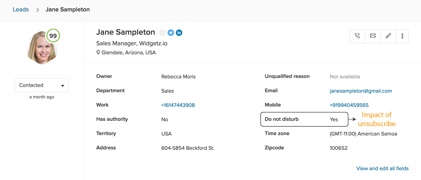Image resolution: width=421 pixels, height=180 pixels.
Task: Click the Owner value Rebecca Moris
Action: (178, 77)
